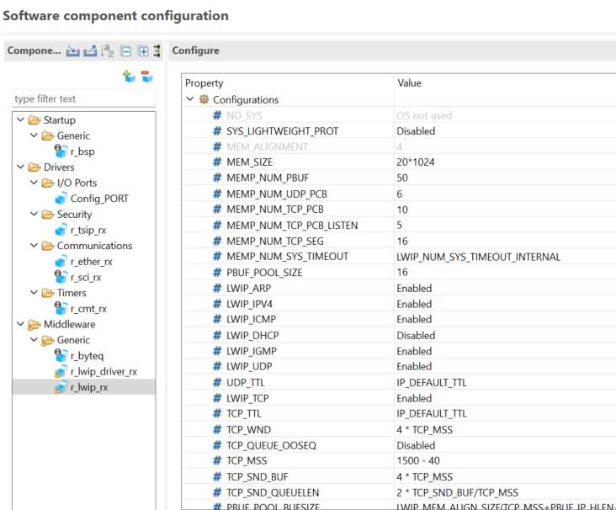Click the component view toggle arrows icon
Image resolution: width=616 pixels, height=510 pixels.
pos(157,51)
